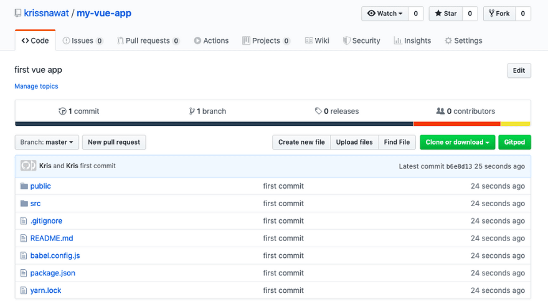Click the green Gitpod button
The width and height of the screenshot is (548, 304).
(x=514, y=142)
